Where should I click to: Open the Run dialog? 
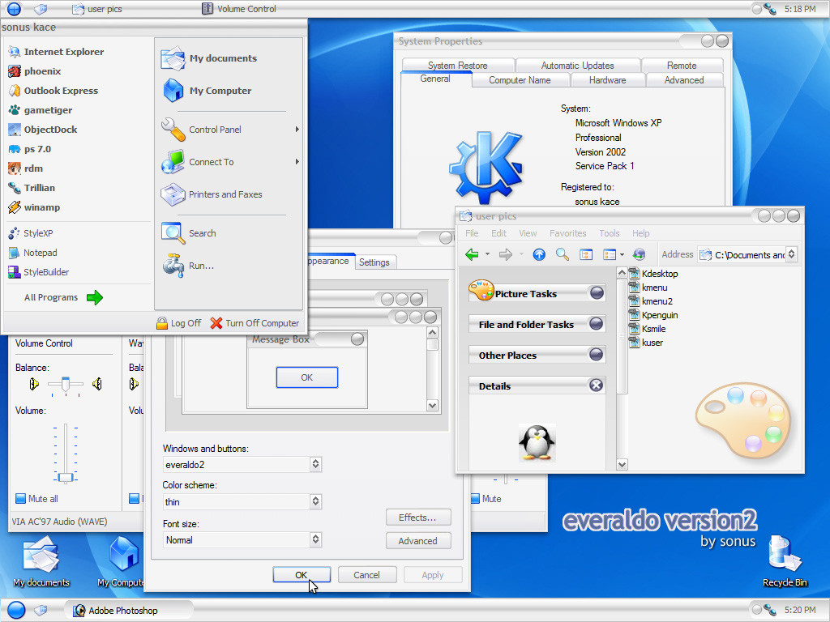click(187, 266)
